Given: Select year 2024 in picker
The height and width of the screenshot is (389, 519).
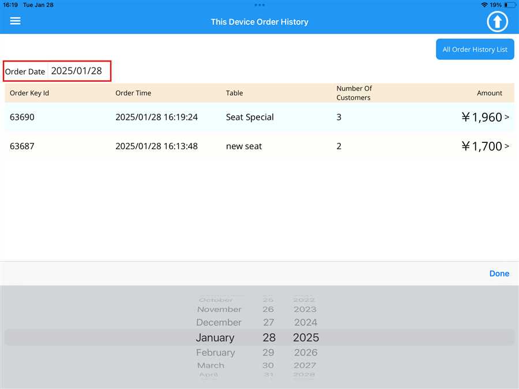Looking at the screenshot, I should [x=306, y=323].
